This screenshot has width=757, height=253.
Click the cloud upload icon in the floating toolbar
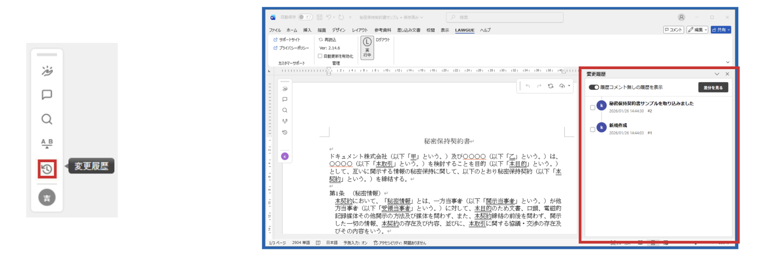562,86
